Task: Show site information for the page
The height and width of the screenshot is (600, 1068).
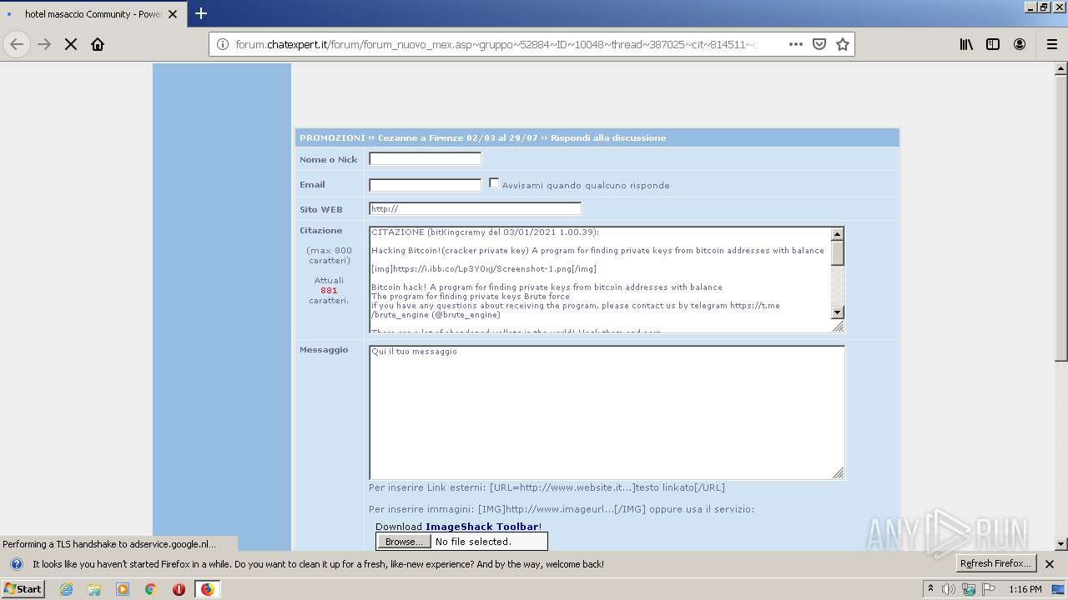Action: (x=222, y=44)
